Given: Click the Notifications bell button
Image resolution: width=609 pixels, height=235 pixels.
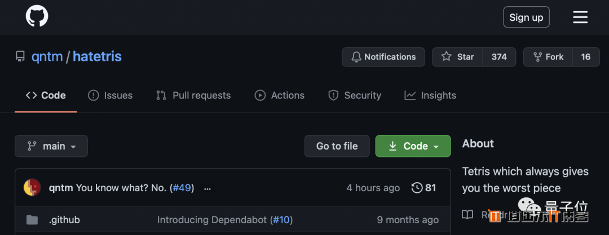Looking at the screenshot, I should (383, 57).
